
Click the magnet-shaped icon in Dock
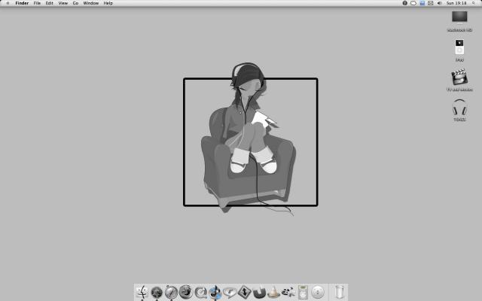tap(259, 292)
